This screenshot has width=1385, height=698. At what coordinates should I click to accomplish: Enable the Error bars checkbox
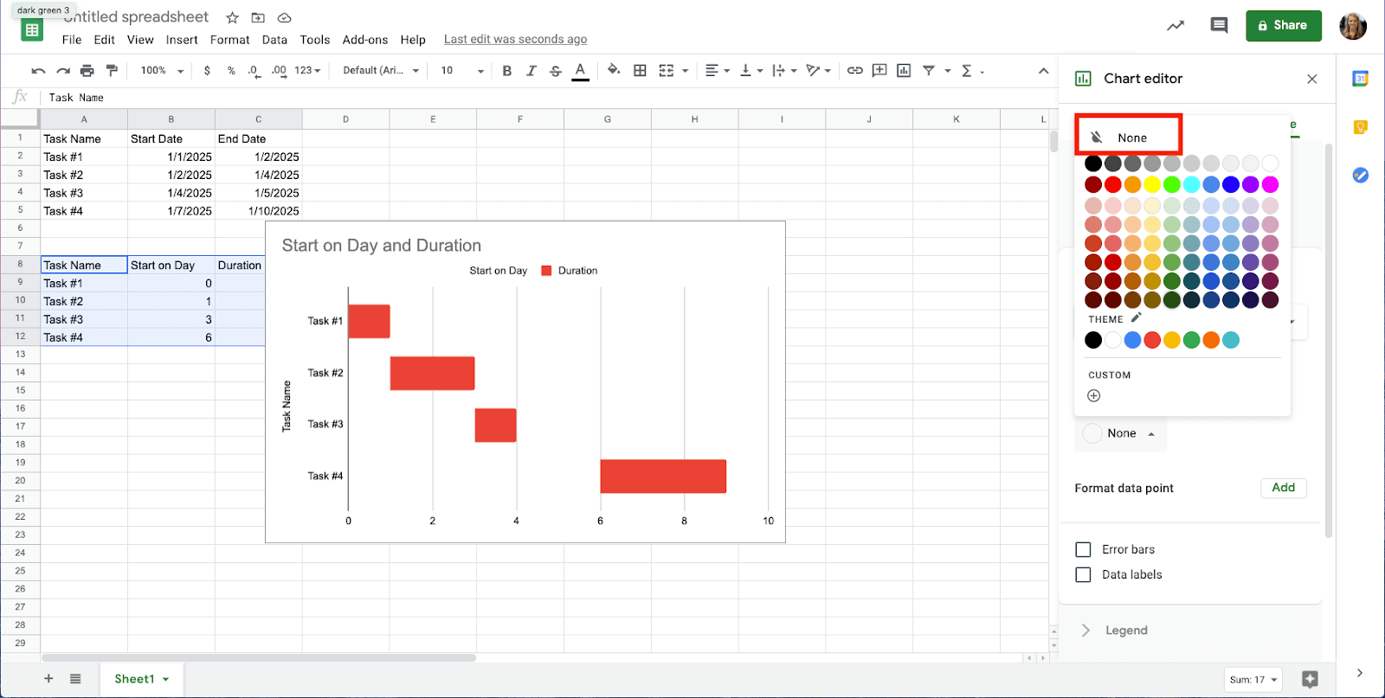pos(1083,549)
